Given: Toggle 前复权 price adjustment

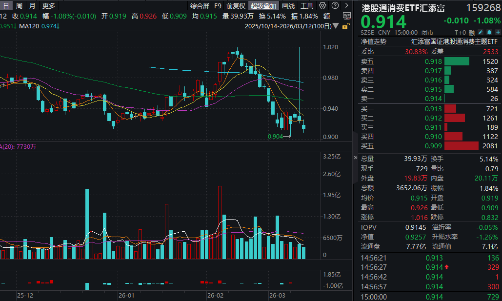Looking at the screenshot, I should [236, 6].
